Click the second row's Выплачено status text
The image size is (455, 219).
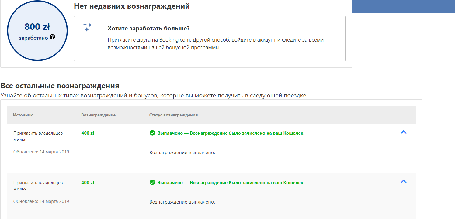click(x=231, y=182)
